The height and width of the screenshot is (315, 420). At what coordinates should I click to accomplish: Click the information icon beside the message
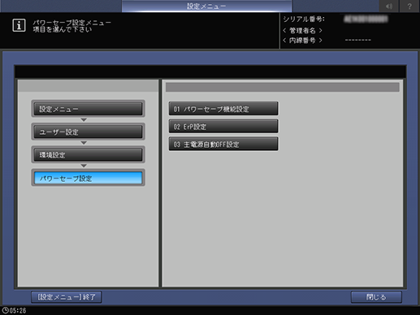(19, 26)
